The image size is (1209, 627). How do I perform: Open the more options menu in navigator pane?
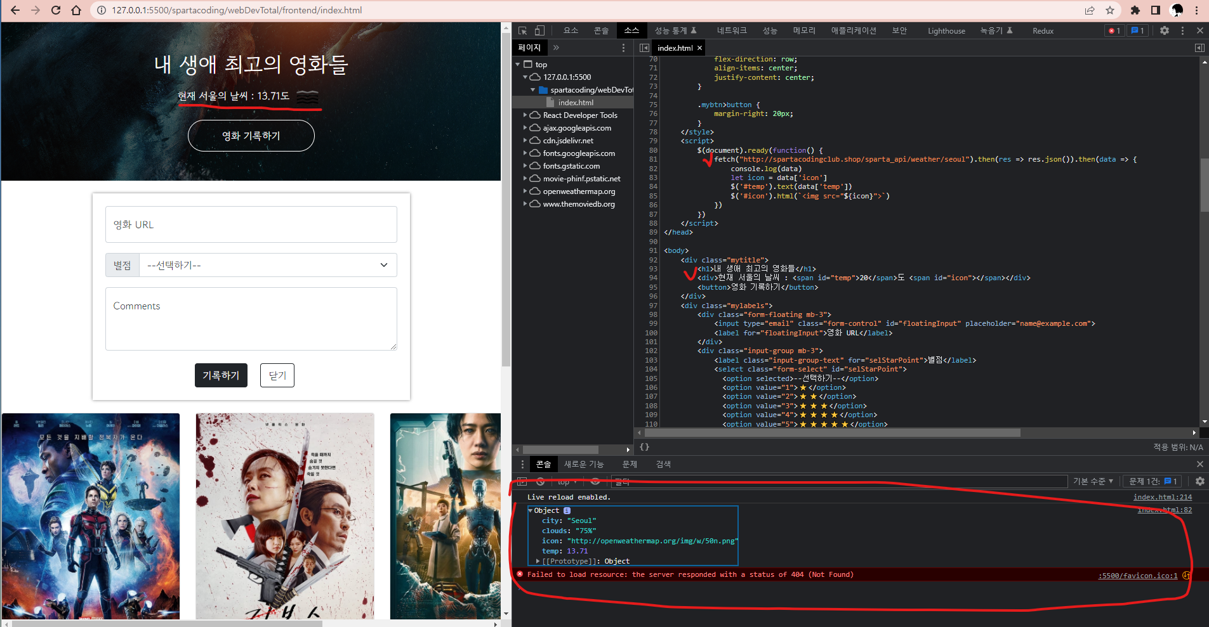pyautogui.click(x=623, y=48)
